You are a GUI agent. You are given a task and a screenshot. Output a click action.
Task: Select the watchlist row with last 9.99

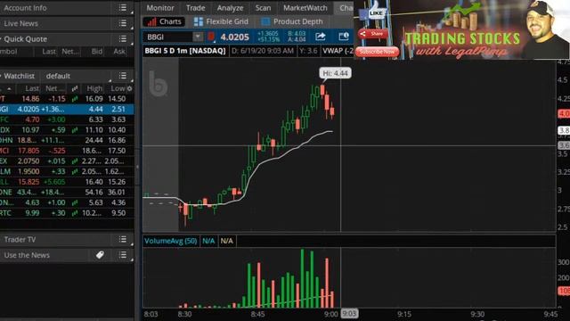click(x=67, y=213)
